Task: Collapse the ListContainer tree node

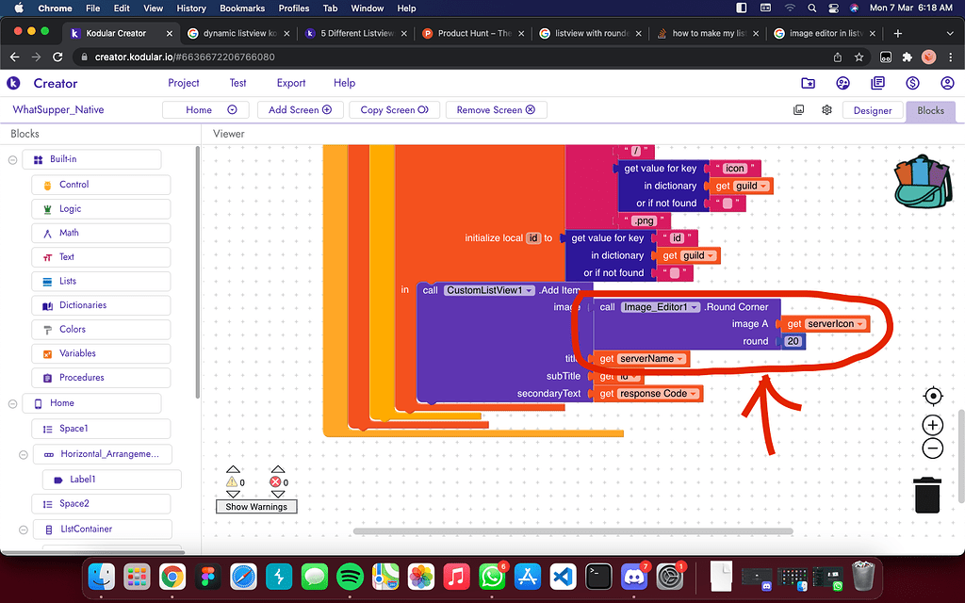Action: tap(24, 530)
